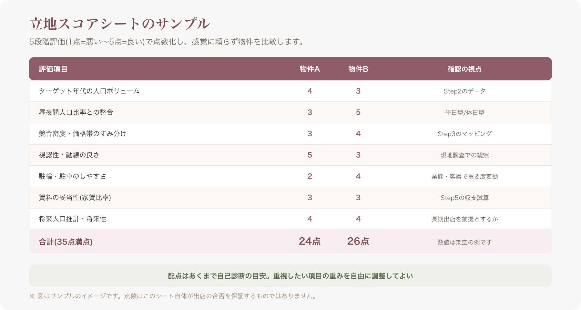This screenshot has width=581, height=310.
Task: Click the green 配点はあくまで自己診断の目安 banner
Action: tap(290, 276)
